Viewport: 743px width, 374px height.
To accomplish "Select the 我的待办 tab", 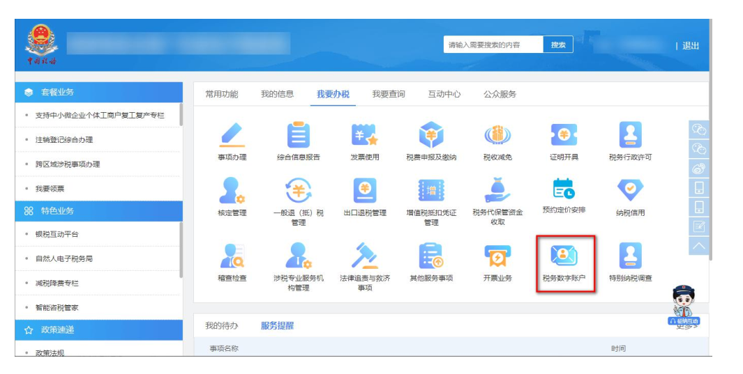I will click(x=221, y=325).
